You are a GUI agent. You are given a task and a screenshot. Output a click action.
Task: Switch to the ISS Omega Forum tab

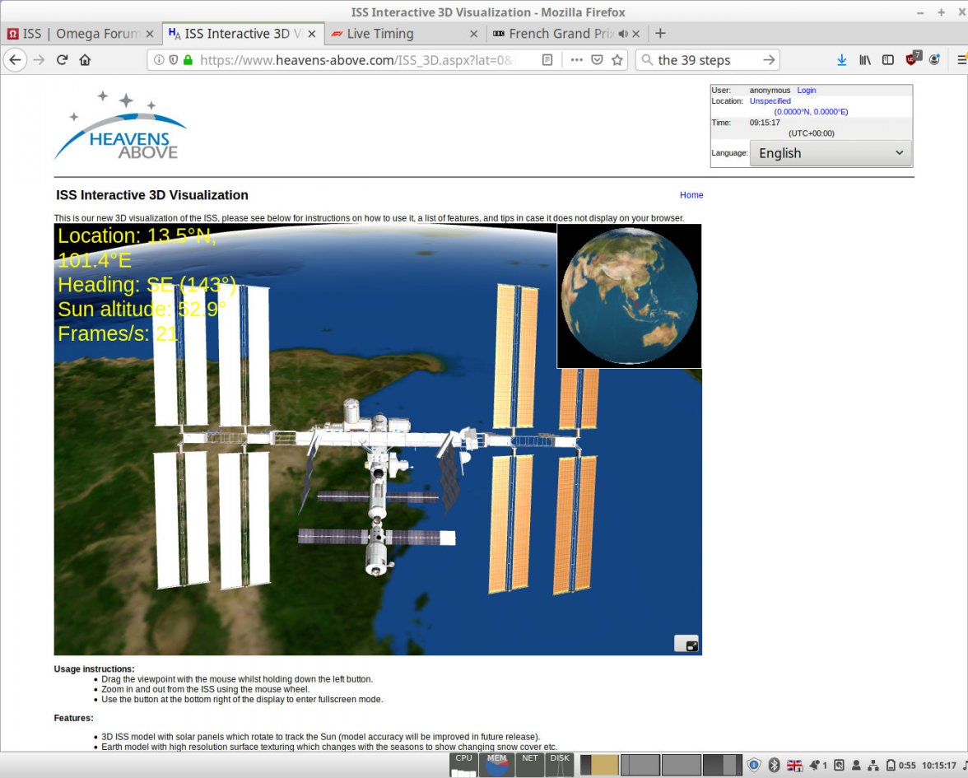point(74,34)
